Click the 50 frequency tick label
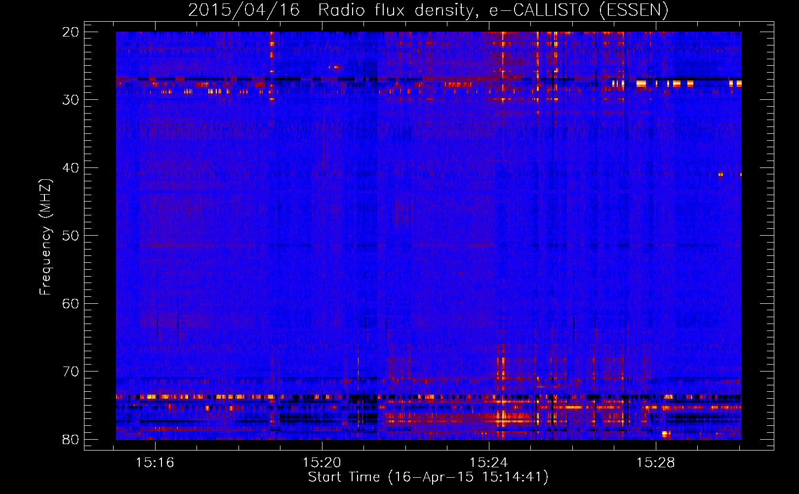This screenshot has width=799, height=494. 71,236
